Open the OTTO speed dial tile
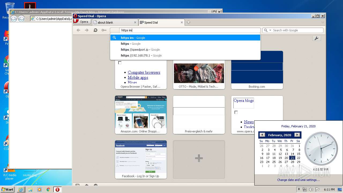 click(199, 74)
